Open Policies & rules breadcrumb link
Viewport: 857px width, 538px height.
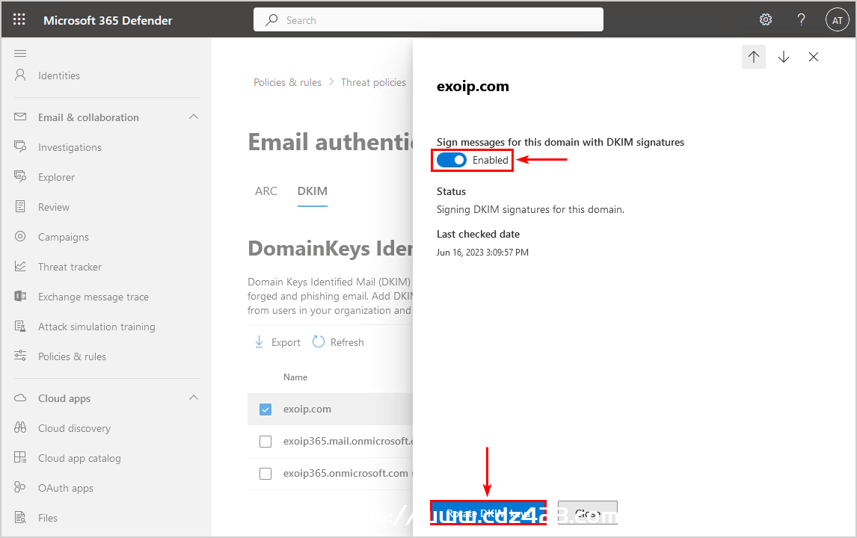point(287,82)
